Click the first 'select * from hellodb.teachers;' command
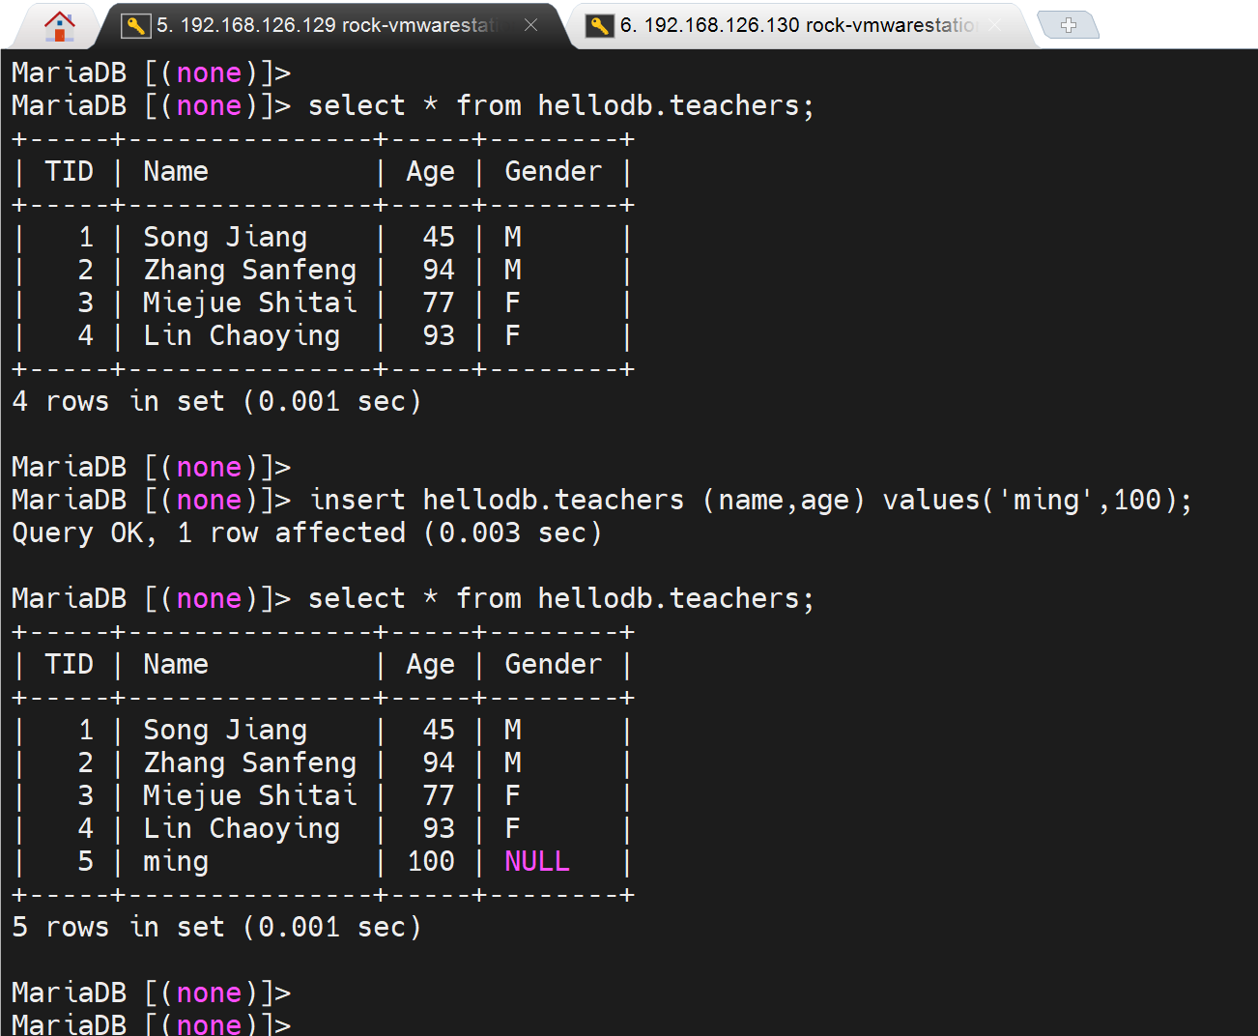1258x1036 pixels. [x=561, y=106]
